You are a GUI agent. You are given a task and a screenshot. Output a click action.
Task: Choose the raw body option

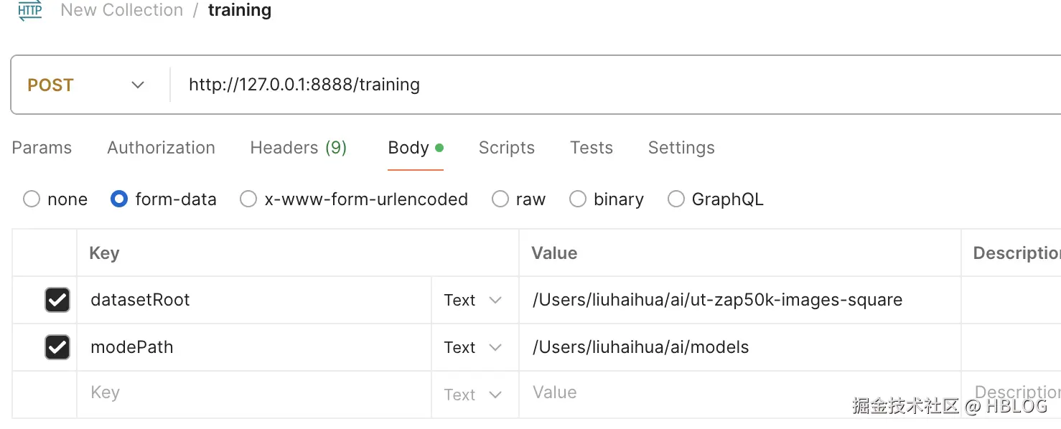pos(500,199)
